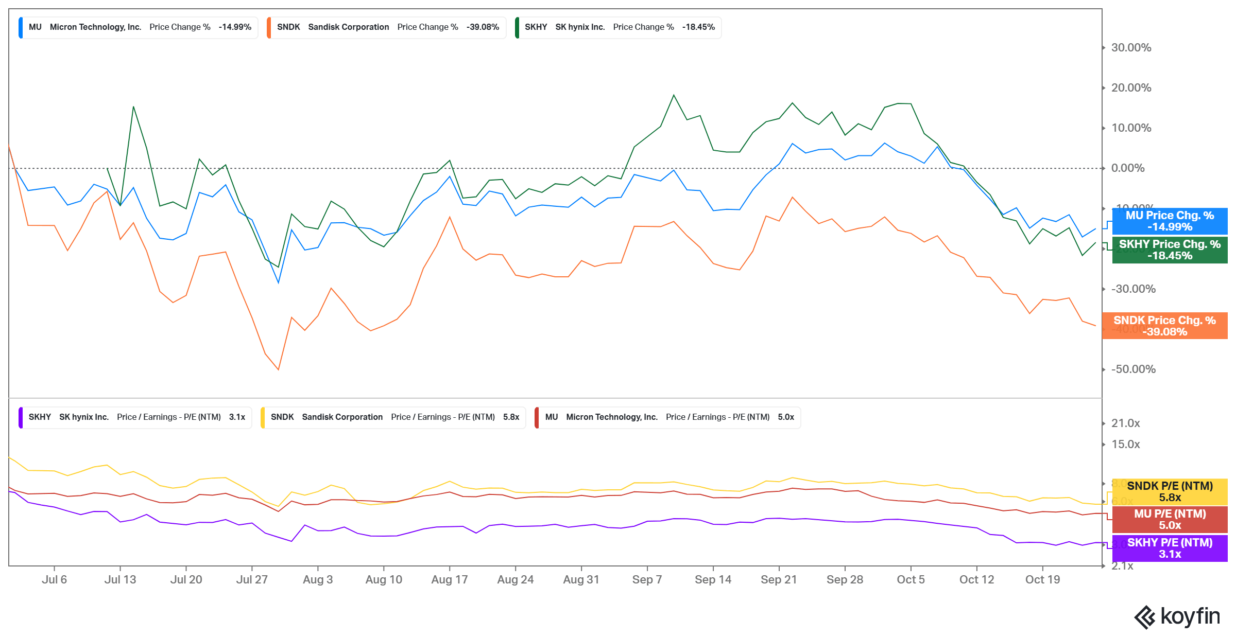
Task: Click the -30.00% y-axis tick label
Action: pos(1133,289)
